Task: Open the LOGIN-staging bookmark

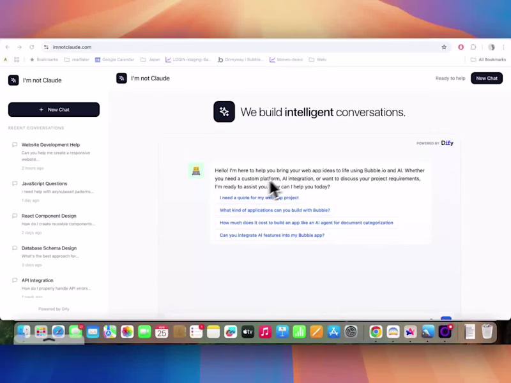Action: [188, 59]
